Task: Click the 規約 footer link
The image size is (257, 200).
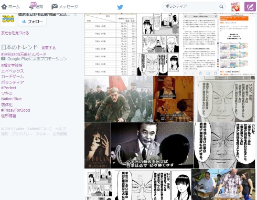Action: pos(5,134)
